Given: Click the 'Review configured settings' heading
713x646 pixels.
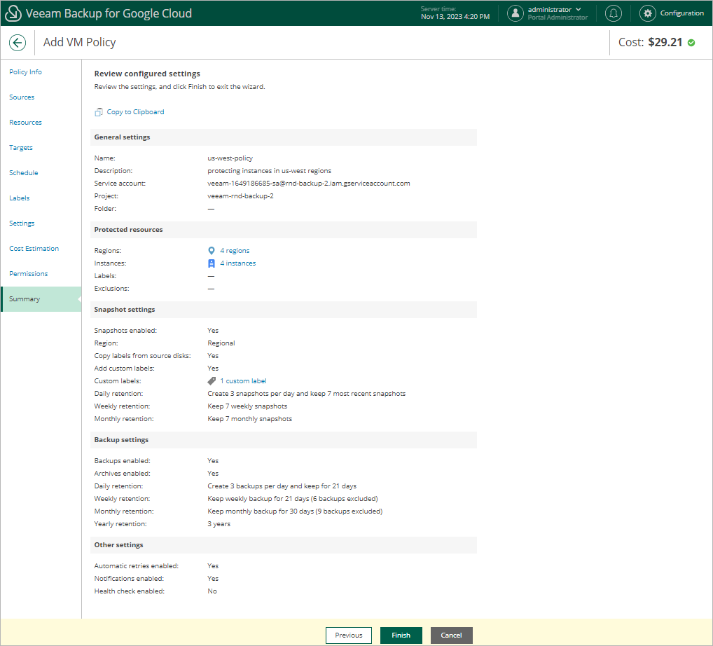Looking at the screenshot, I should pos(147,74).
